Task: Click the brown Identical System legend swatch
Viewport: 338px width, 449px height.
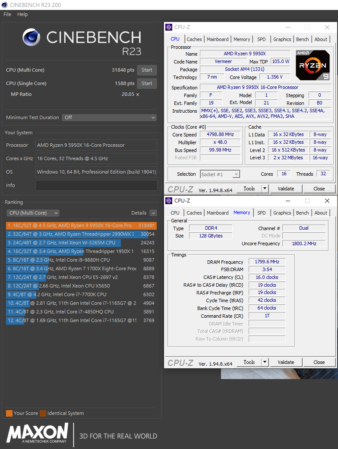Action: 43,413
